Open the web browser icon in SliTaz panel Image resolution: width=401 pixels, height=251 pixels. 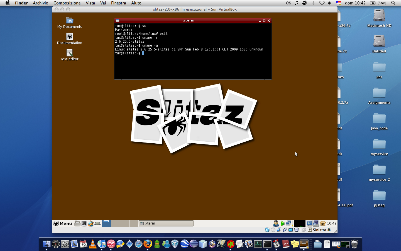point(91,223)
